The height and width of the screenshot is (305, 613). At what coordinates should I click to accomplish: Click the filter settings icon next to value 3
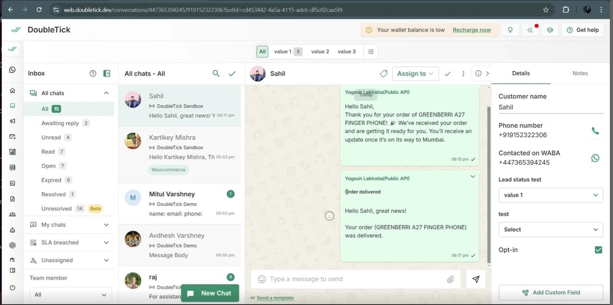tap(371, 52)
